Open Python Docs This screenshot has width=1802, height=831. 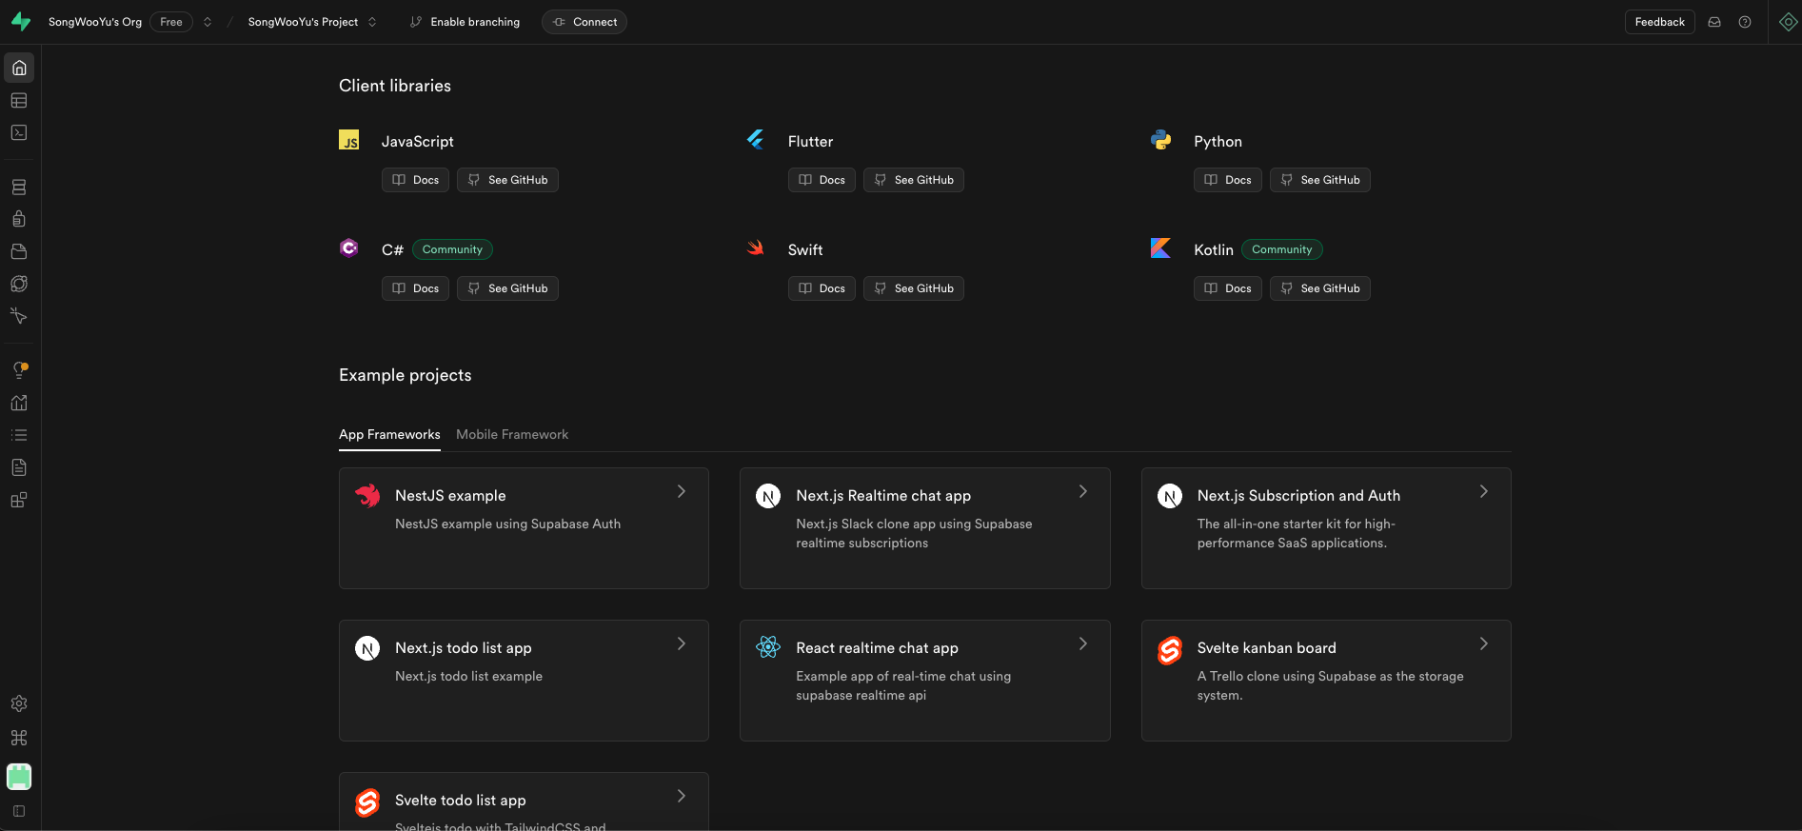tap(1228, 180)
